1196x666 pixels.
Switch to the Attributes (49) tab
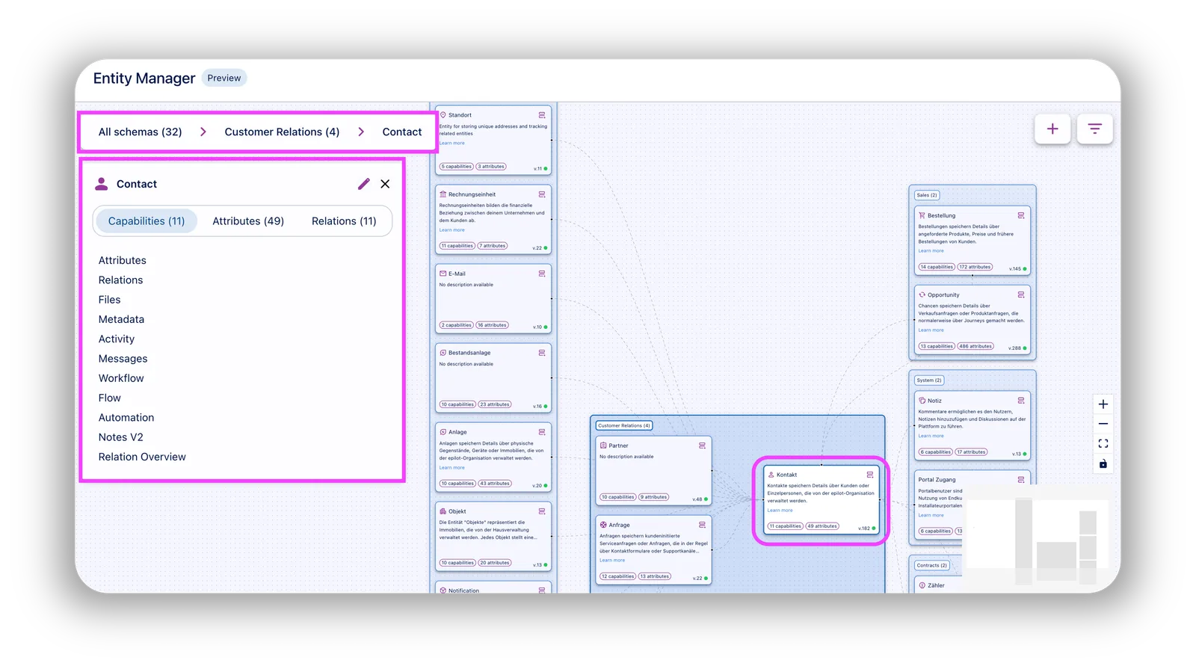(248, 221)
